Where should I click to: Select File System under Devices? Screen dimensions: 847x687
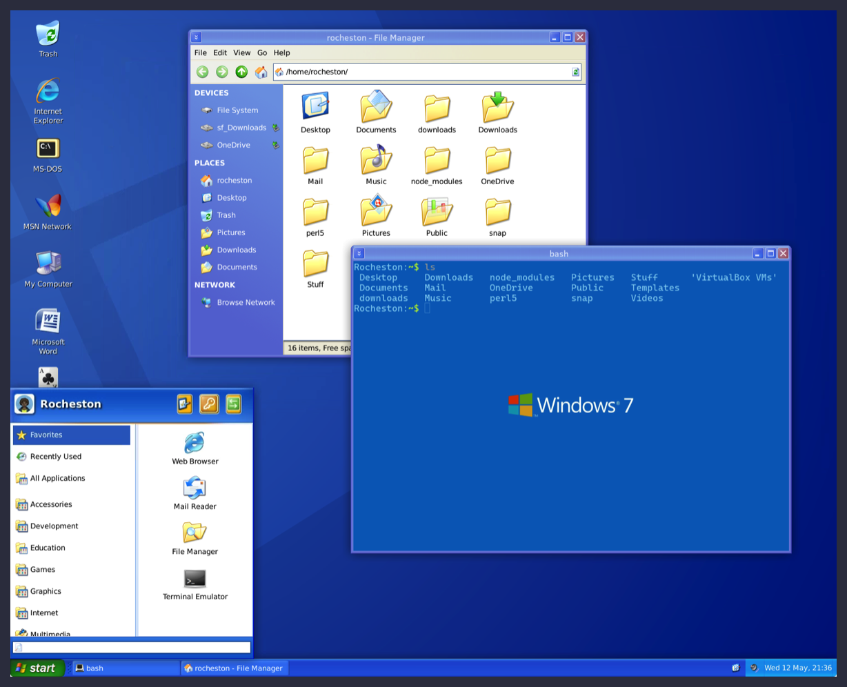237,110
